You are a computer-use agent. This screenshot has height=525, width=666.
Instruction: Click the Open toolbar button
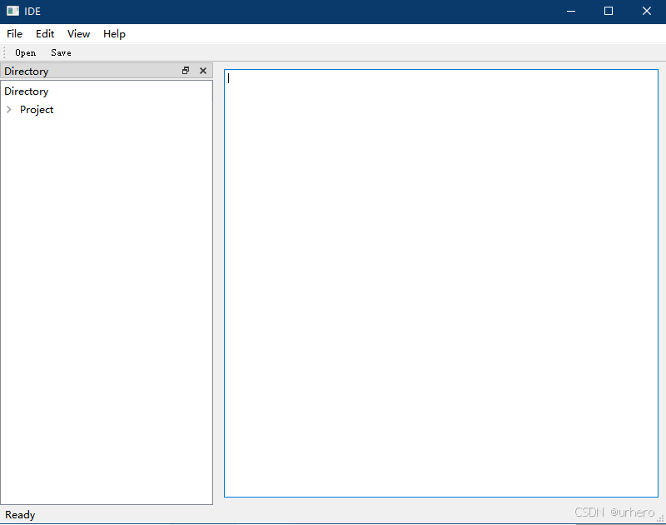(26, 52)
